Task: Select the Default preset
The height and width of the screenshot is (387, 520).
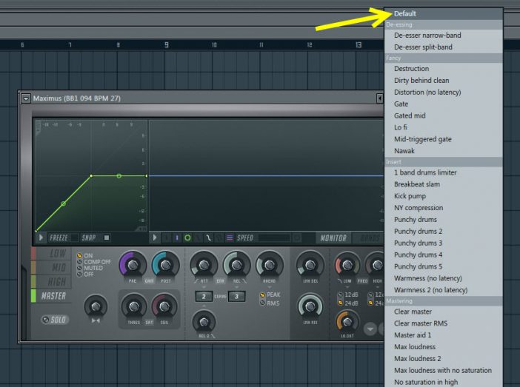Action: (444, 13)
